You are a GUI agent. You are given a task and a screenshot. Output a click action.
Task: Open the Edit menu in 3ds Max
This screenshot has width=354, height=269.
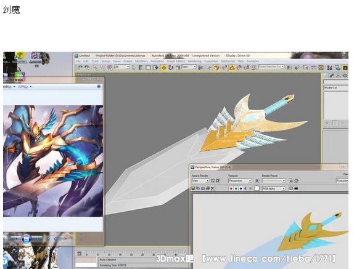tap(86, 61)
